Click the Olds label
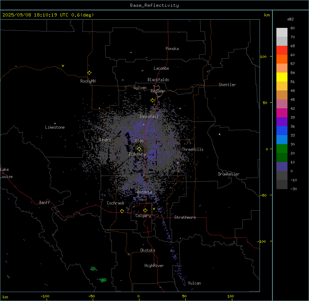Screen dimensions: 309x301 pos(139,141)
